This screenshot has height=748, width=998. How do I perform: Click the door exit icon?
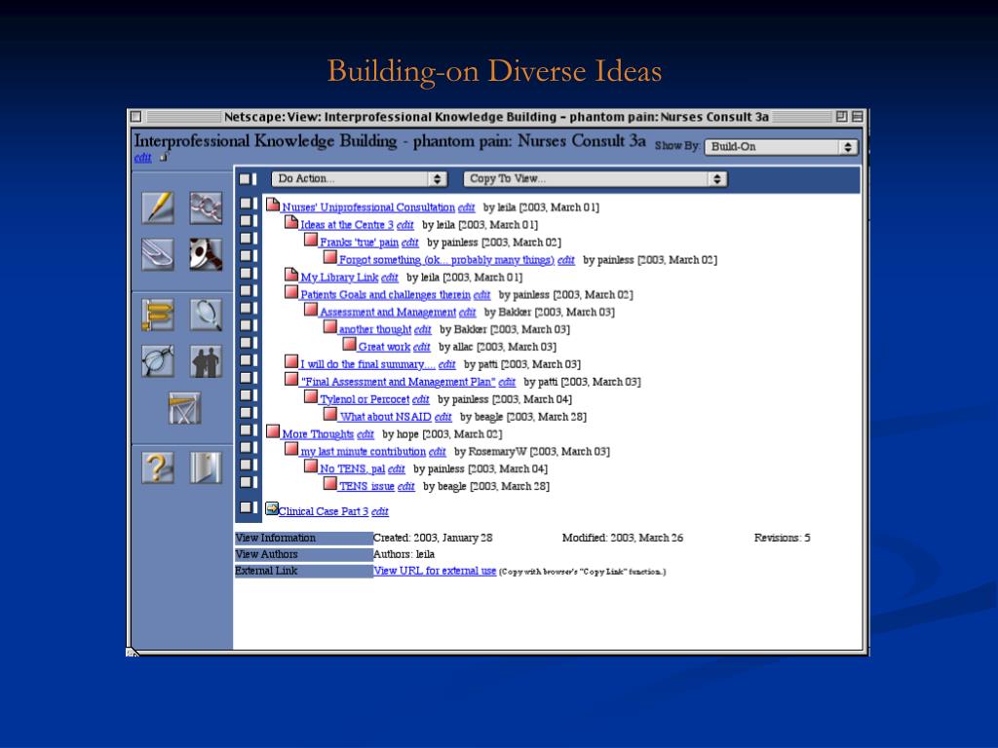[x=206, y=467]
